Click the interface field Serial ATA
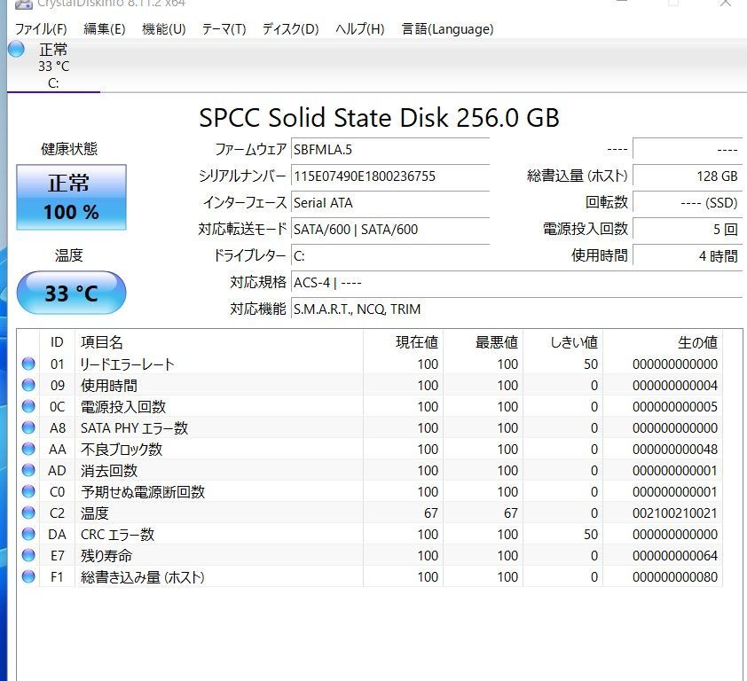The width and height of the screenshot is (747, 681). click(390, 203)
